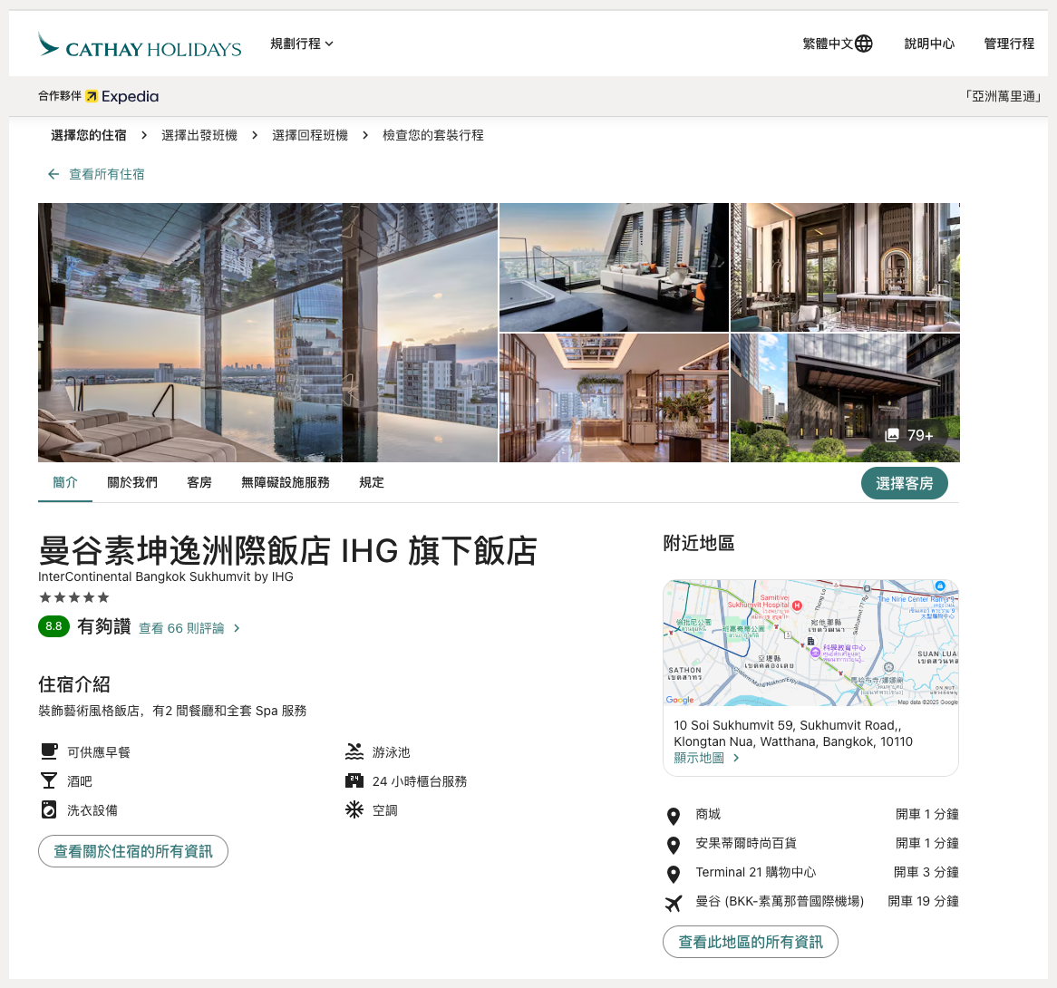Click the InterContinental Bangkok Sukhumvit subtitle
1057x988 pixels.
pos(166,576)
